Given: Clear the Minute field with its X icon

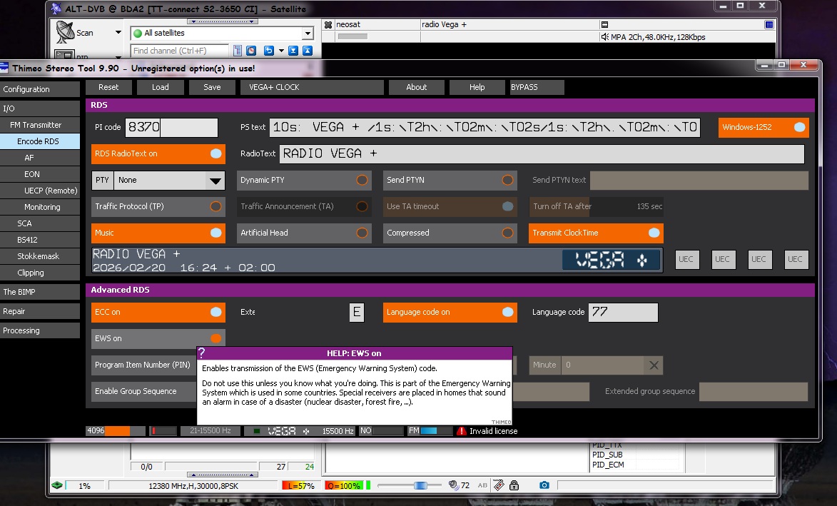Looking at the screenshot, I should coord(654,365).
